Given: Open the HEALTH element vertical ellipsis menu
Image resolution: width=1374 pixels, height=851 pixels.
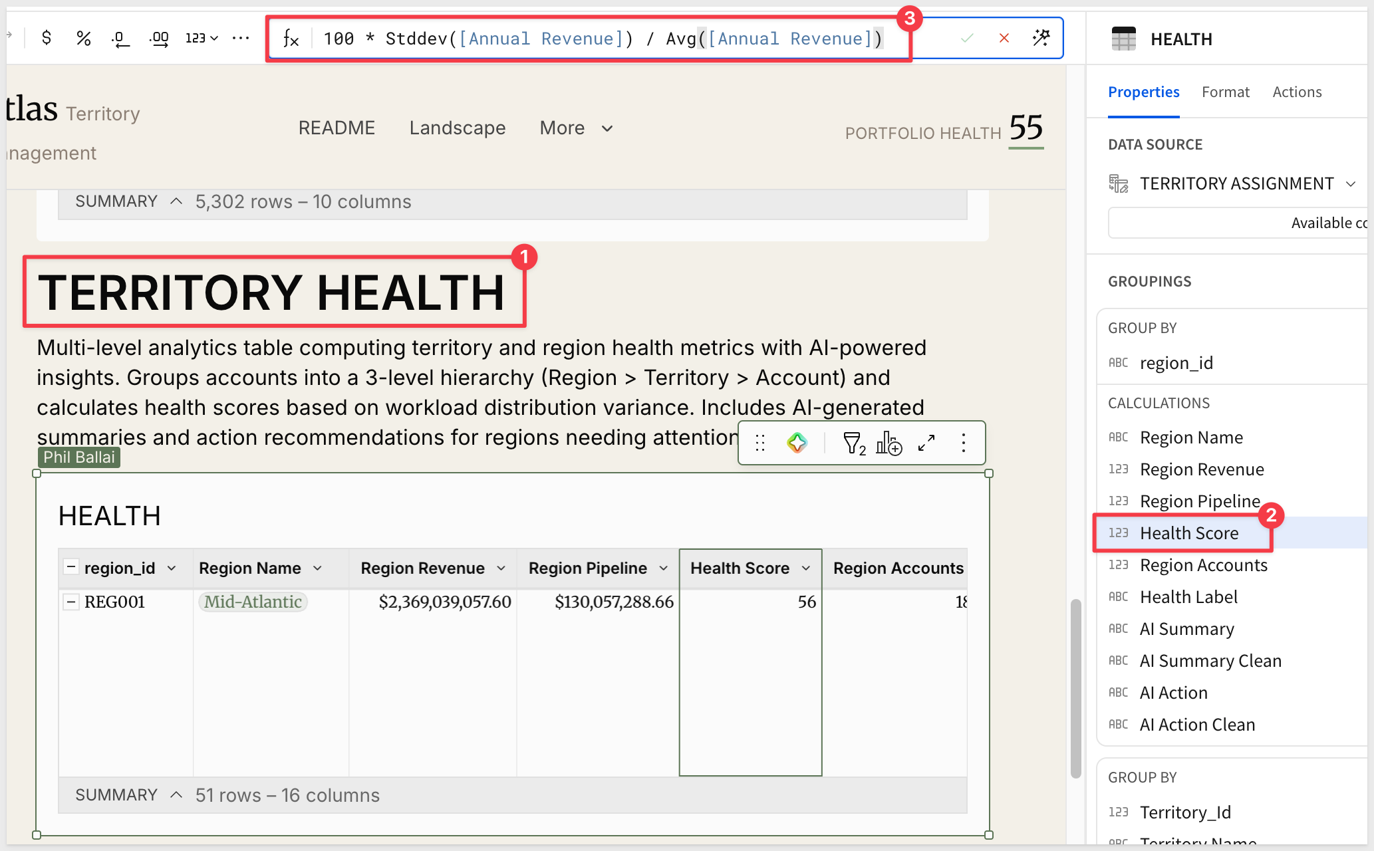Looking at the screenshot, I should click(964, 443).
